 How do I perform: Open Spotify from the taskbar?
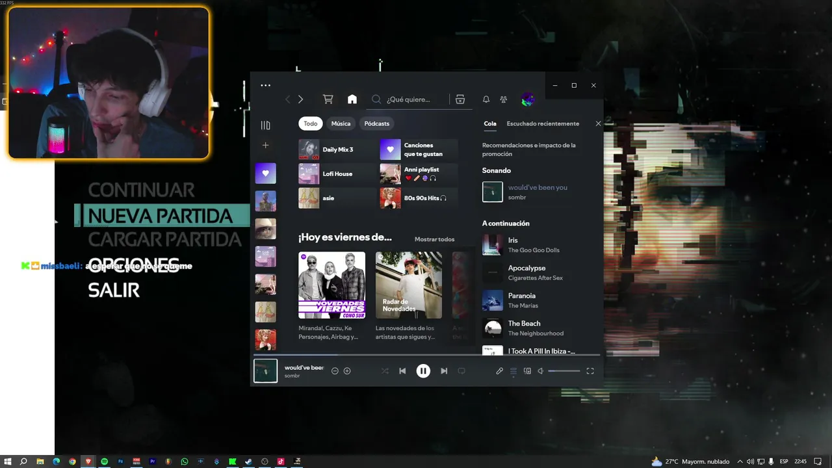click(104, 461)
